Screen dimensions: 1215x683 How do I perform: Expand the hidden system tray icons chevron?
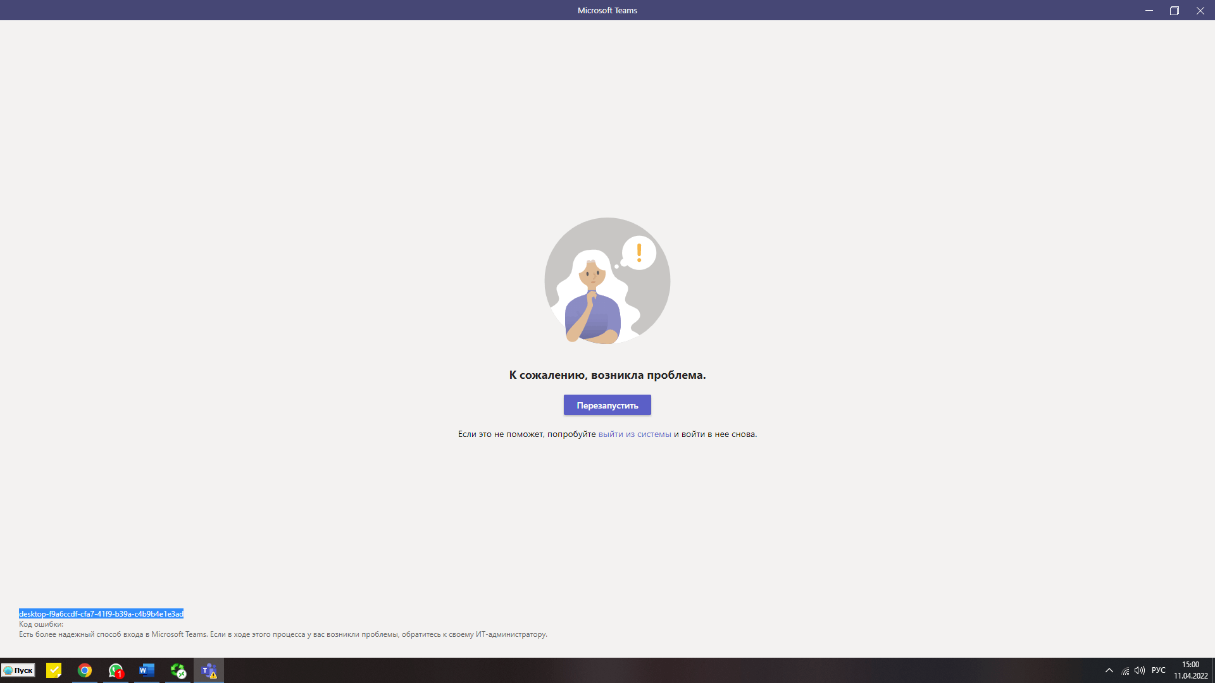(1109, 670)
